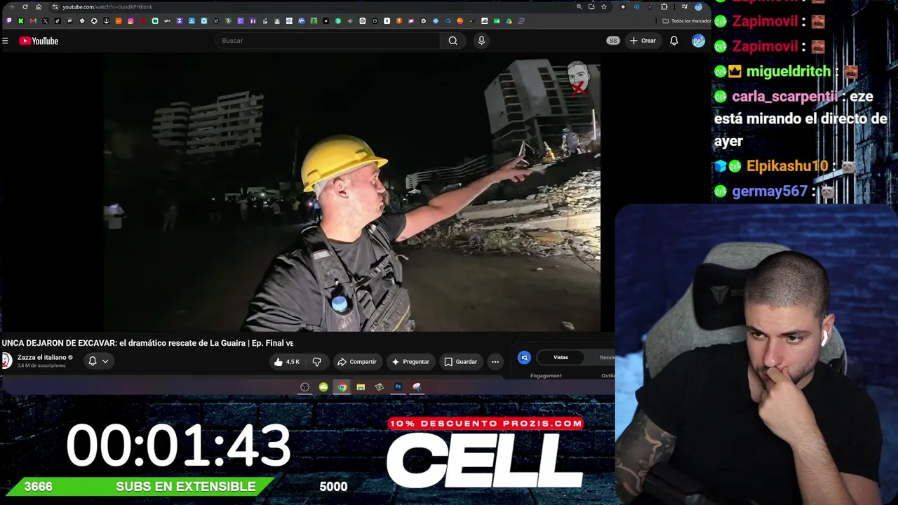Click the video title about La Guaira rescue

[x=147, y=343]
